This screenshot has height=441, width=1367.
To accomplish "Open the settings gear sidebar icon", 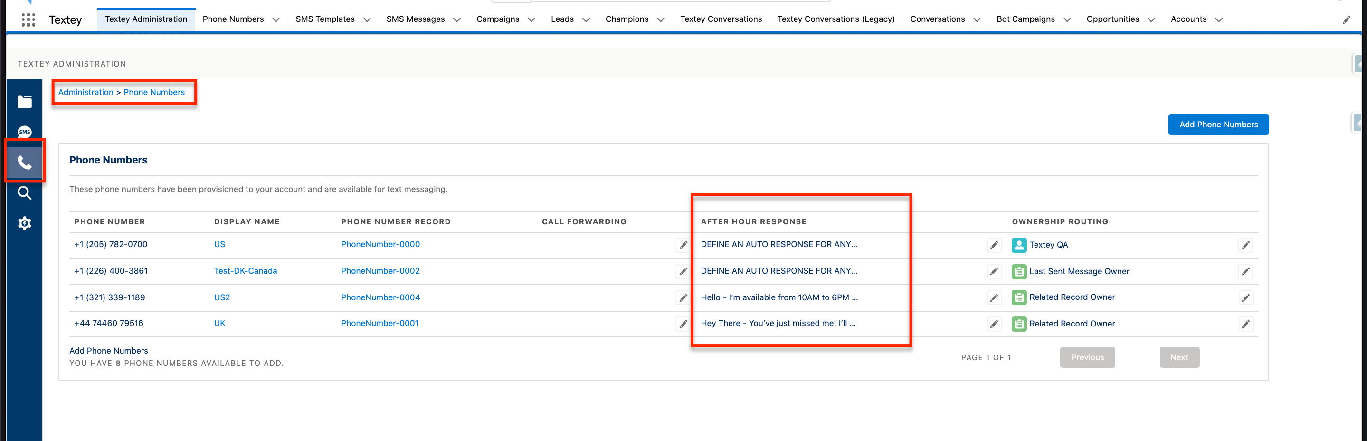I will (x=24, y=223).
